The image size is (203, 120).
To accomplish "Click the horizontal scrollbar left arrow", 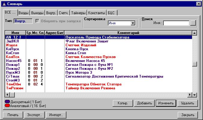I will click(8, 95).
